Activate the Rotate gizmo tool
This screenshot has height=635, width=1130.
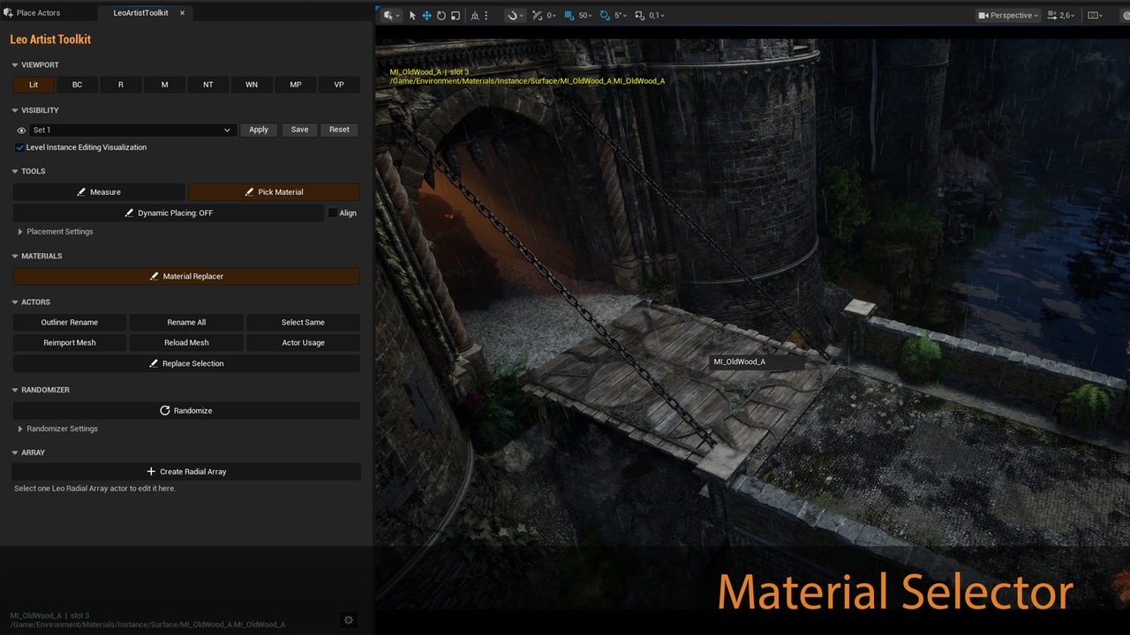pos(441,15)
